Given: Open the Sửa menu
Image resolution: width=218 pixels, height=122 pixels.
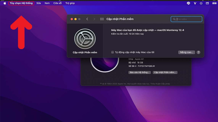Looking at the screenshot, I should [38, 3].
